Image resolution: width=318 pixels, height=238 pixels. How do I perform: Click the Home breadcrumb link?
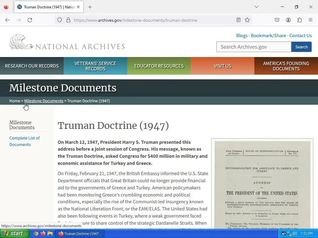click(15, 101)
